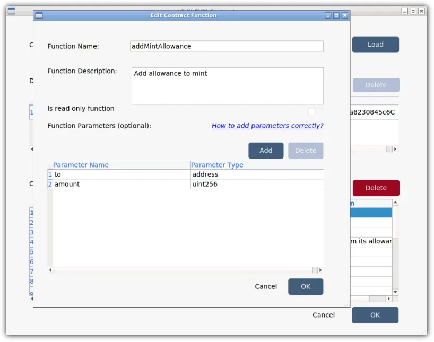The image size is (434, 342).
Task: Sort by the Parameter Type column header
Action: [x=257, y=165]
